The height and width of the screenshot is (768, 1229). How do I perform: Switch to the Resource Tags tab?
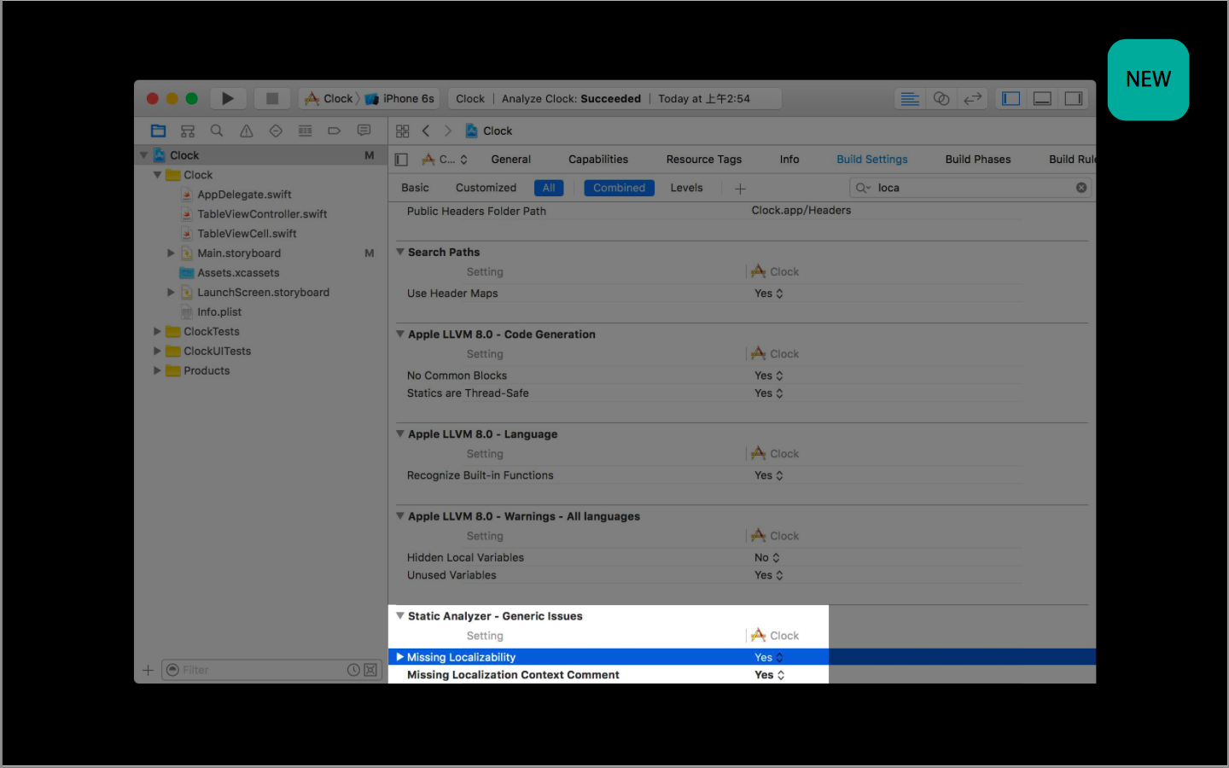(704, 160)
